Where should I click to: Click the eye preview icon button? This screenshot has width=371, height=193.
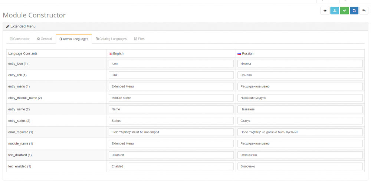tap(325, 11)
